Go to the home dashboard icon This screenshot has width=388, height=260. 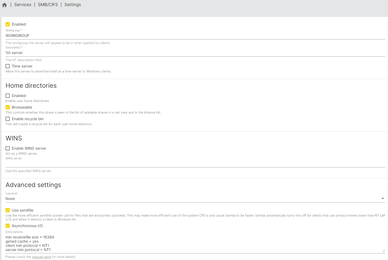tap(4, 5)
